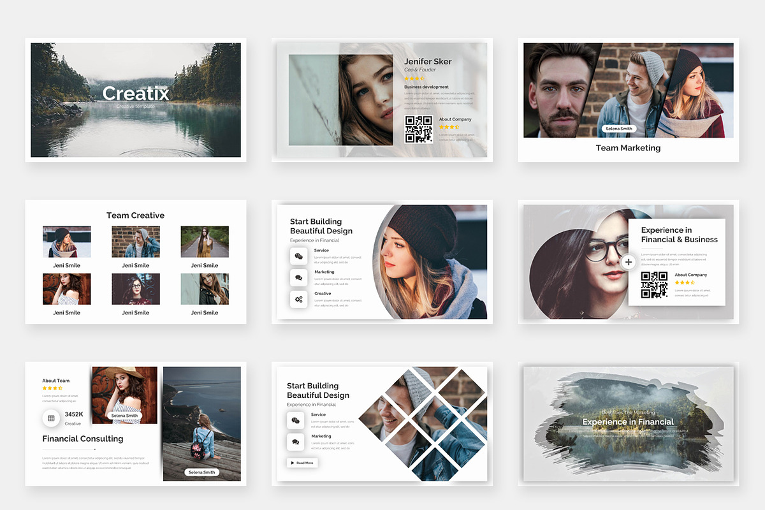Select the Team Creative photo of the woman with glasses
Viewport: 765px width, 510px height.
pos(136,289)
